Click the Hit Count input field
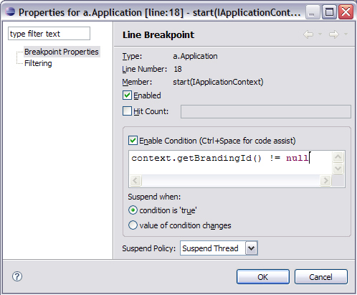This screenshot has width=357, height=295. click(x=266, y=111)
